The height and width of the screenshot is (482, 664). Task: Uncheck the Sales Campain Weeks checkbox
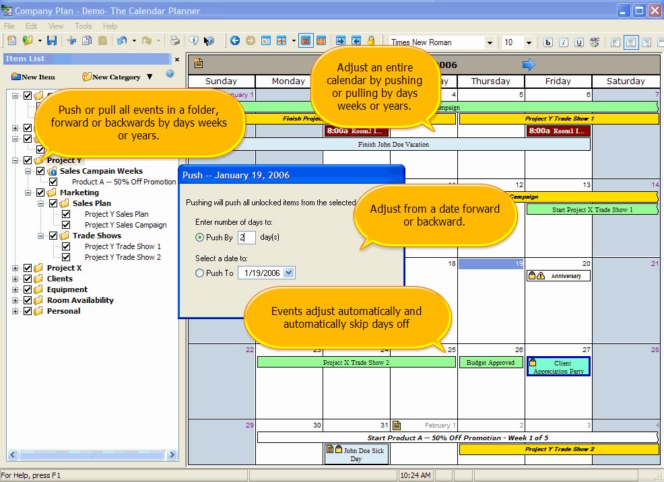tap(40, 171)
